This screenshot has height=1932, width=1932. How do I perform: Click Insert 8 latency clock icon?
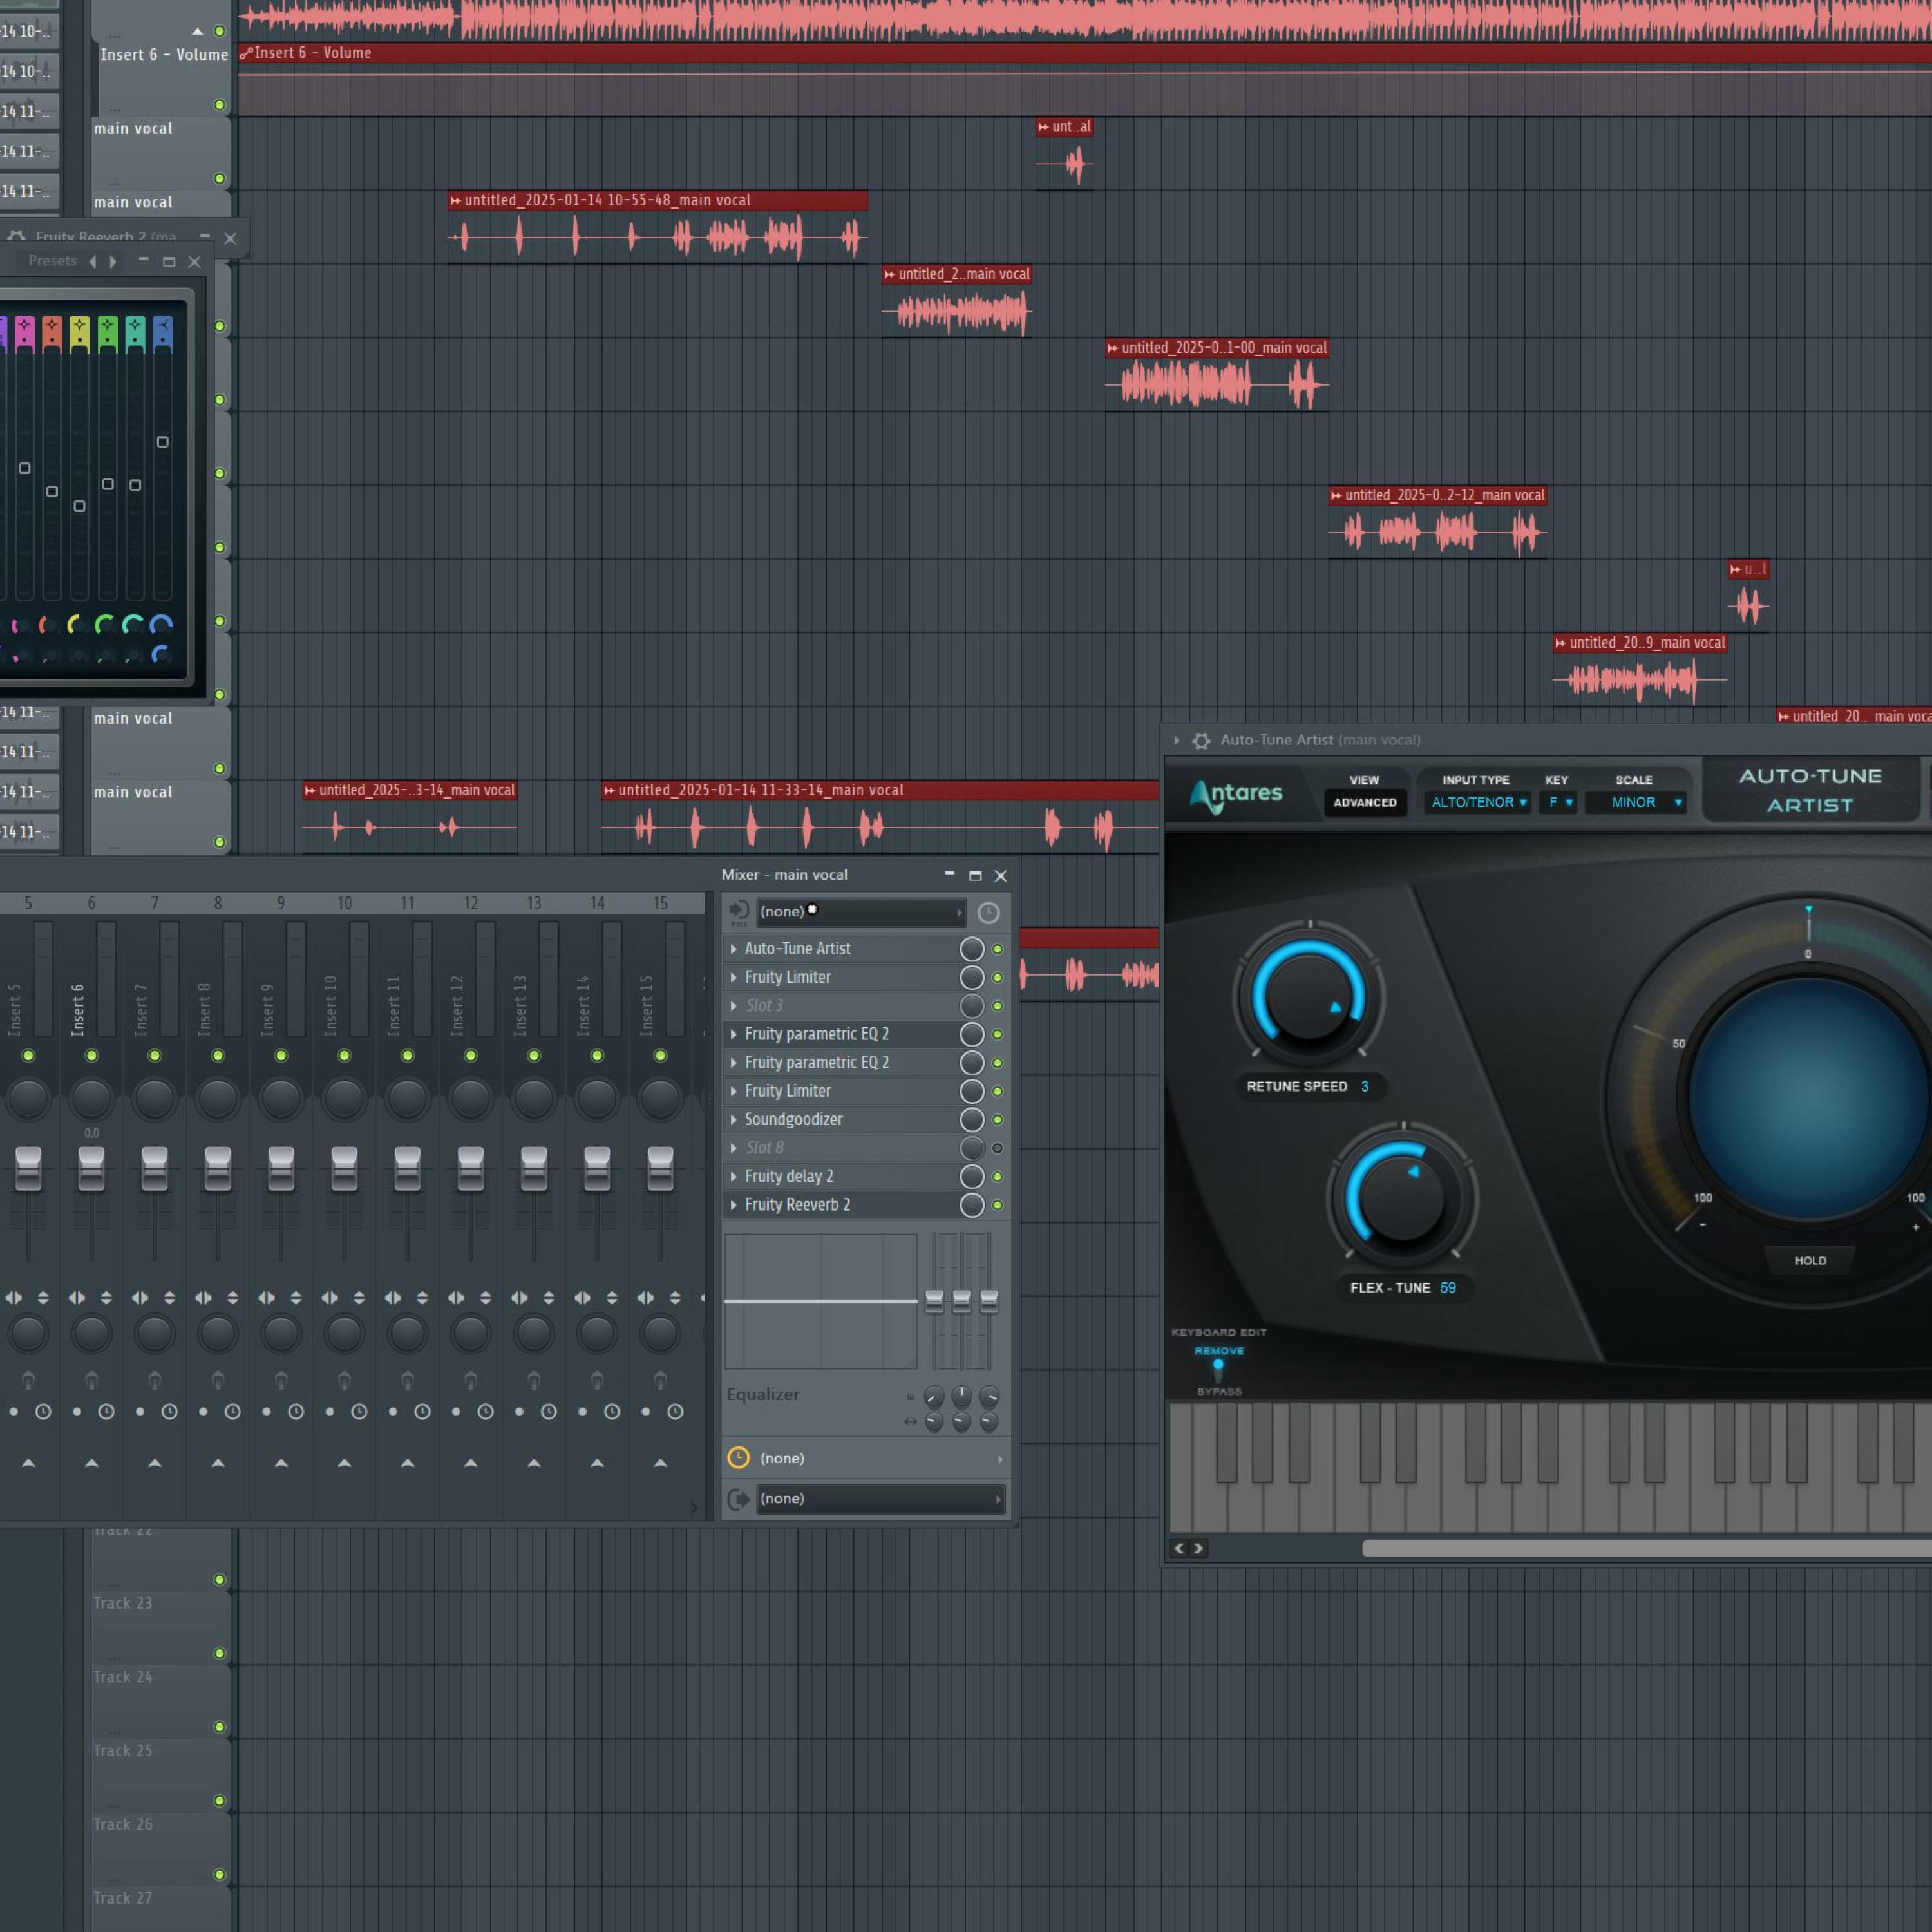[233, 1411]
